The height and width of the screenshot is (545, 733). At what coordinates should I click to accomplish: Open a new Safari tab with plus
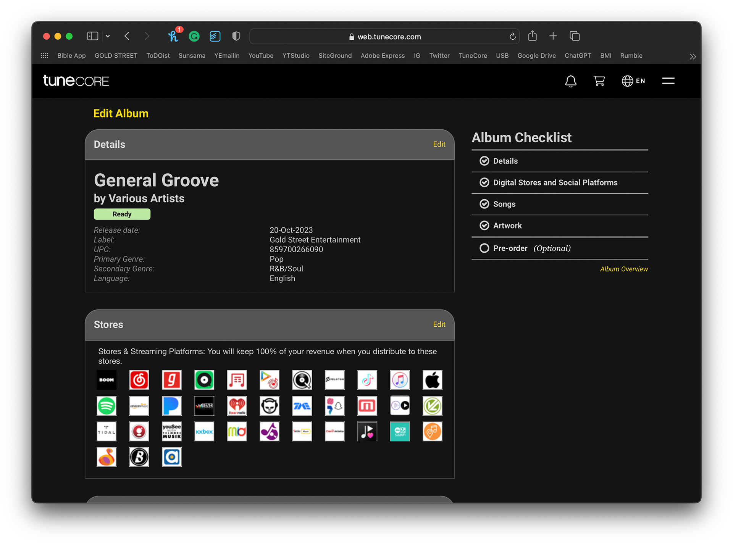[x=553, y=36]
